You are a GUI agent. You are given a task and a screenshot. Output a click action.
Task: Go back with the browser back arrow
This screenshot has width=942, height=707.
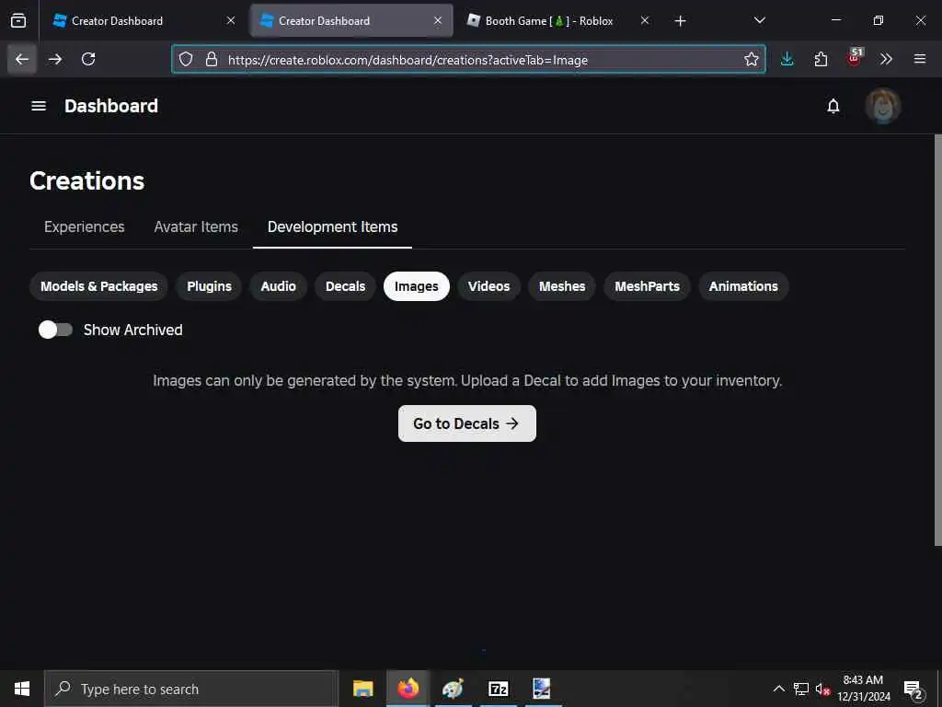[x=22, y=59]
